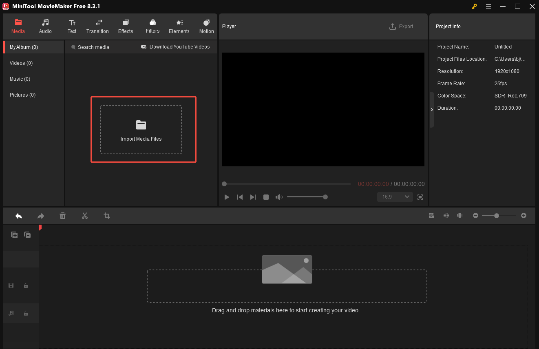Undo the last action
This screenshot has width=539, height=349.
click(18, 216)
